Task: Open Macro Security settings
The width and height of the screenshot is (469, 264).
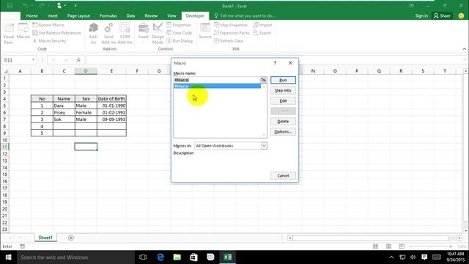Action: (x=49, y=41)
